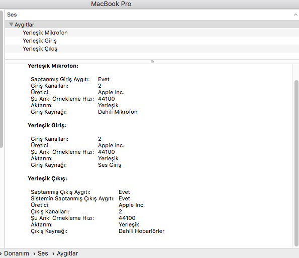Click the Dahili Mikrofon value text
The width and height of the screenshot is (299, 258).
coord(118,112)
